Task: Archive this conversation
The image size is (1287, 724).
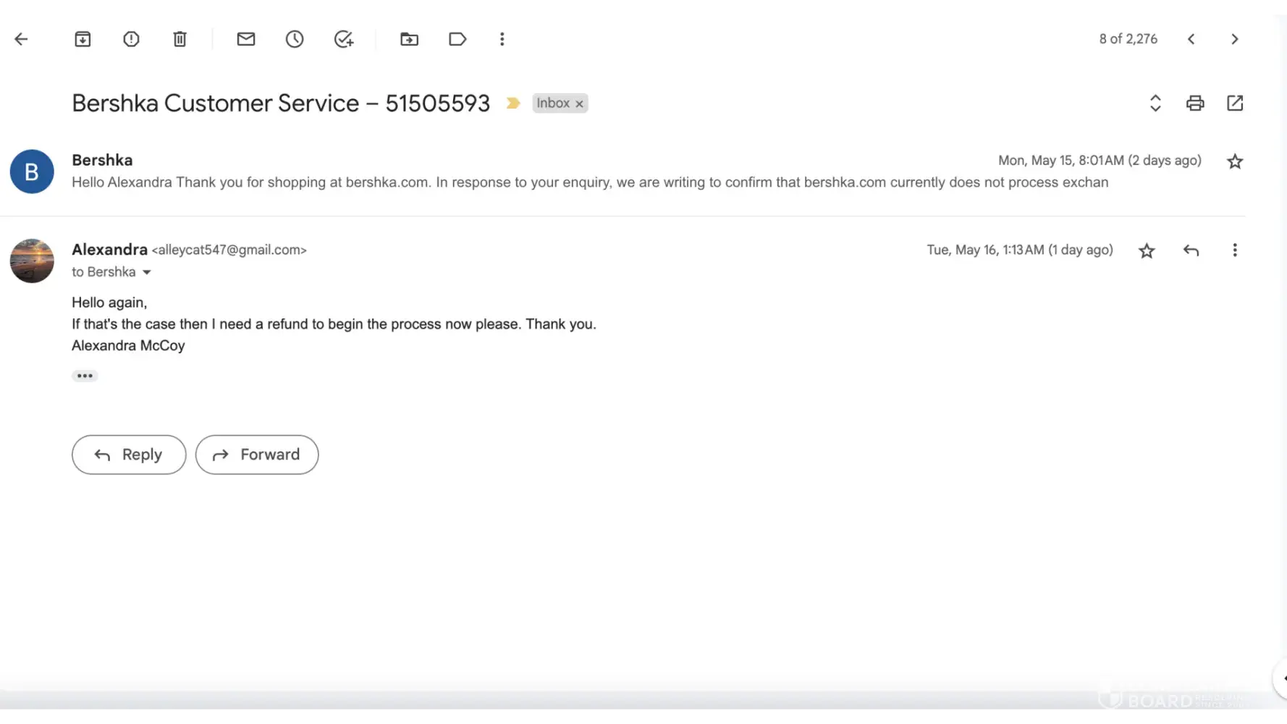Action: click(83, 39)
